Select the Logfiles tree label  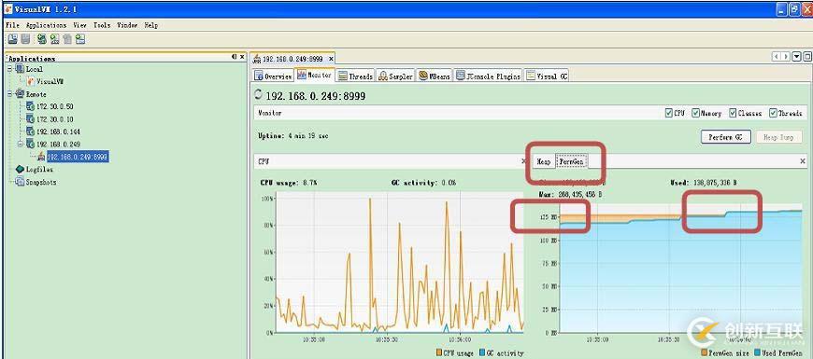coord(39,170)
